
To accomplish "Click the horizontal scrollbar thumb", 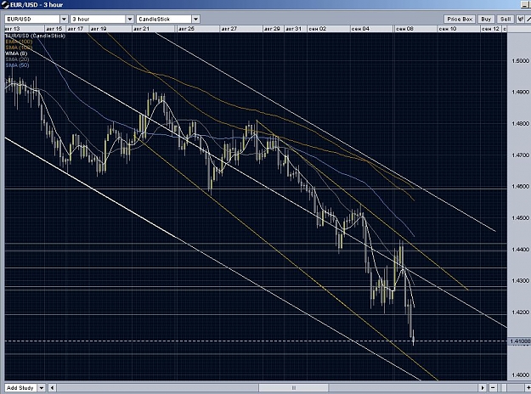I will 294,388.
